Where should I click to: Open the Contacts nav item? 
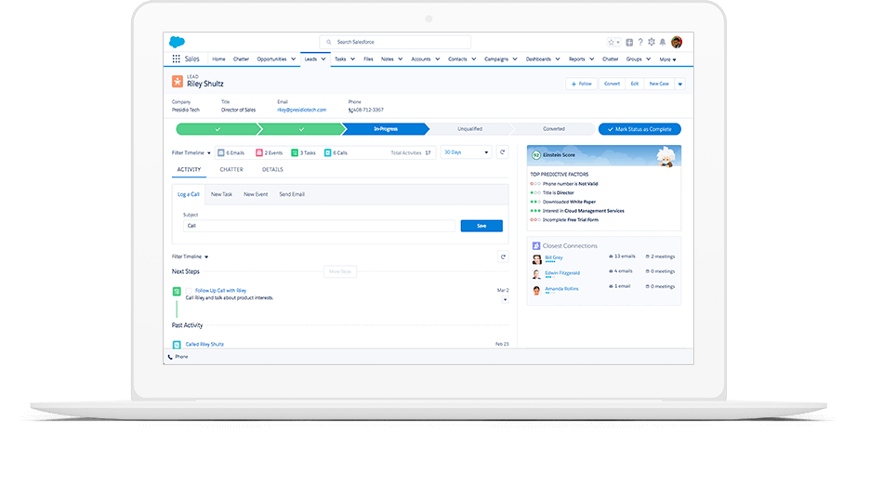click(457, 59)
